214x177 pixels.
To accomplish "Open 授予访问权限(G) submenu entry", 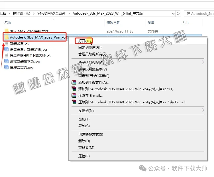I will point(91,63).
